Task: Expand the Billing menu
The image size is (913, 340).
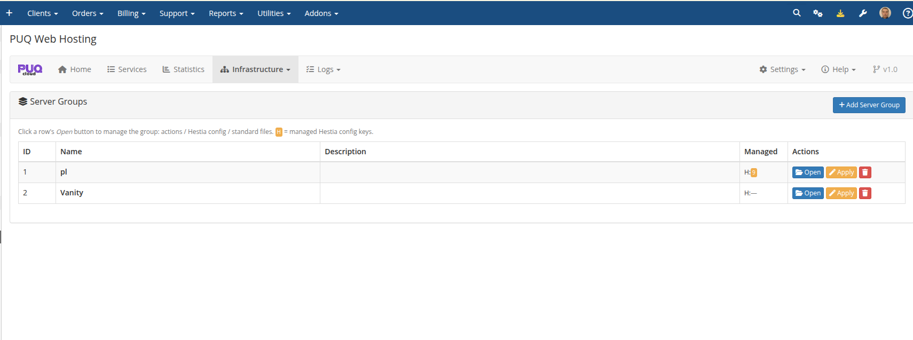Action: 131,13
